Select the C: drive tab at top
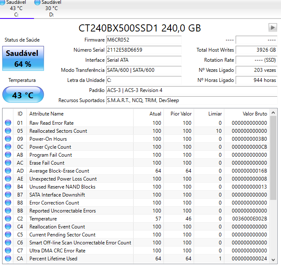Viewport: 281px width, 265px height. click(x=16, y=8)
